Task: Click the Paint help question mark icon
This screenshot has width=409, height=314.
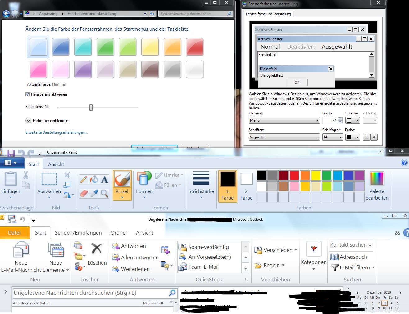Action: [x=404, y=163]
